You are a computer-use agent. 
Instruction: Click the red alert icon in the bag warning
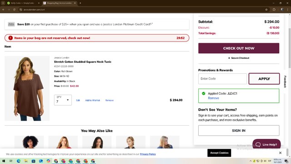click(x=10, y=38)
